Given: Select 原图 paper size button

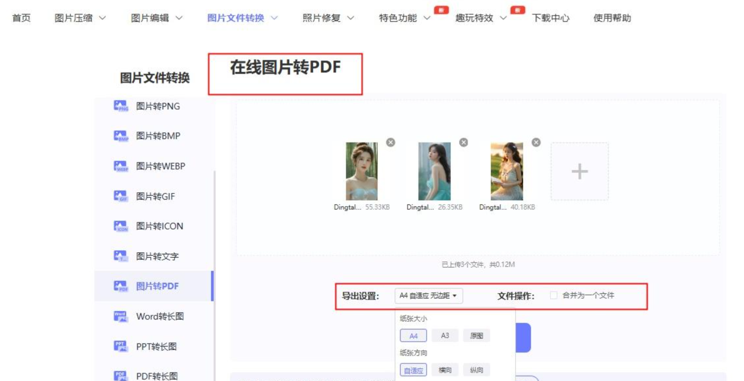Looking at the screenshot, I should [476, 336].
